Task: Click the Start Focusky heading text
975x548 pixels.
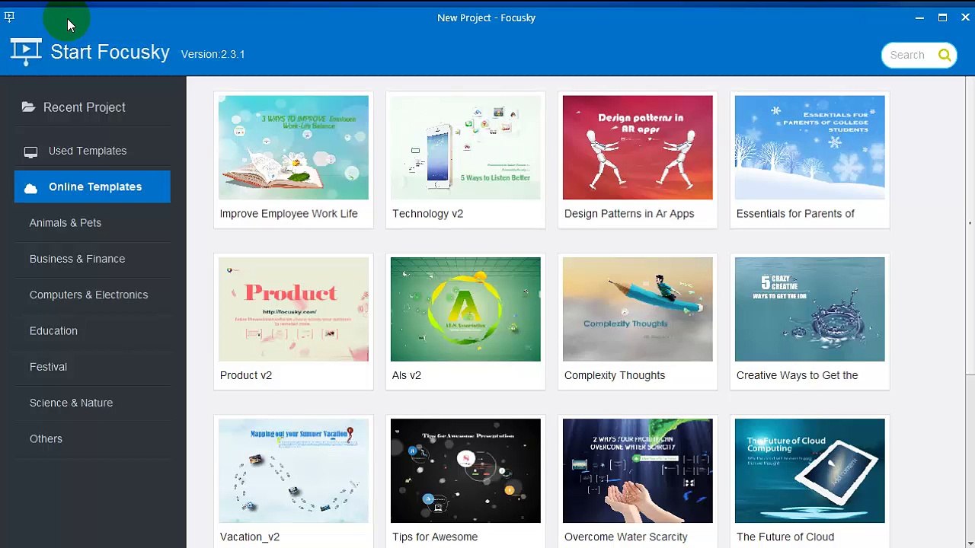Action: coord(110,52)
